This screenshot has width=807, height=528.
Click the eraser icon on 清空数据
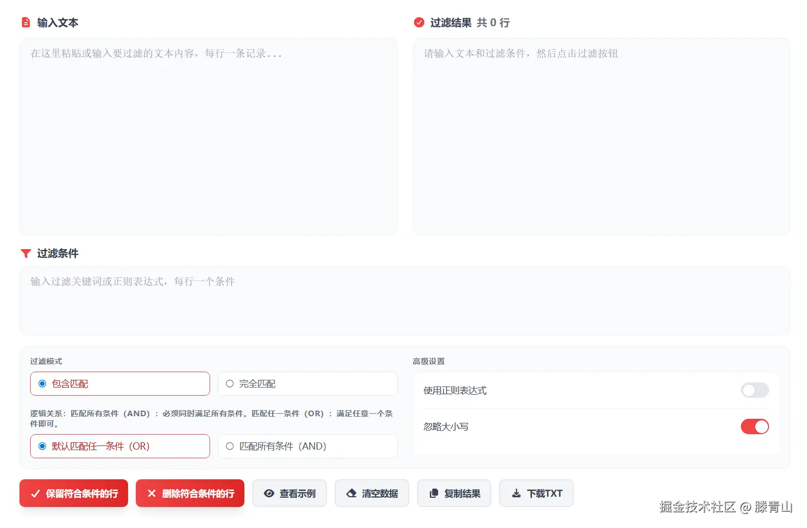pos(351,493)
